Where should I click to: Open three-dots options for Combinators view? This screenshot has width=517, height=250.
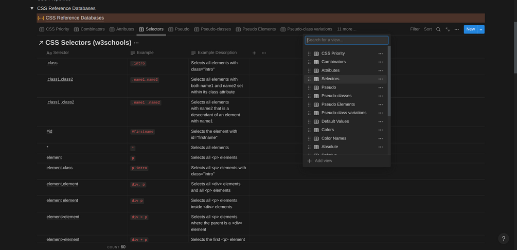pyautogui.click(x=381, y=62)
